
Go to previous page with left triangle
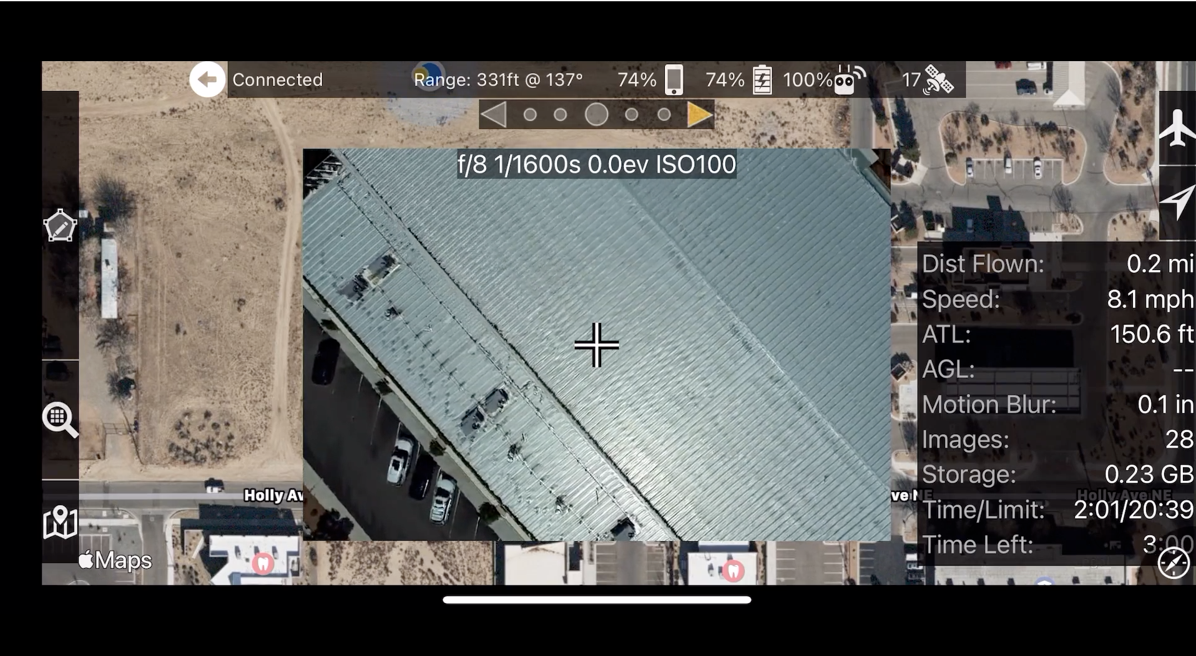494,115
